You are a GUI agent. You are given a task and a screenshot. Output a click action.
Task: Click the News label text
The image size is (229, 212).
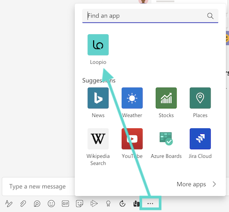(x=98, y=115)
